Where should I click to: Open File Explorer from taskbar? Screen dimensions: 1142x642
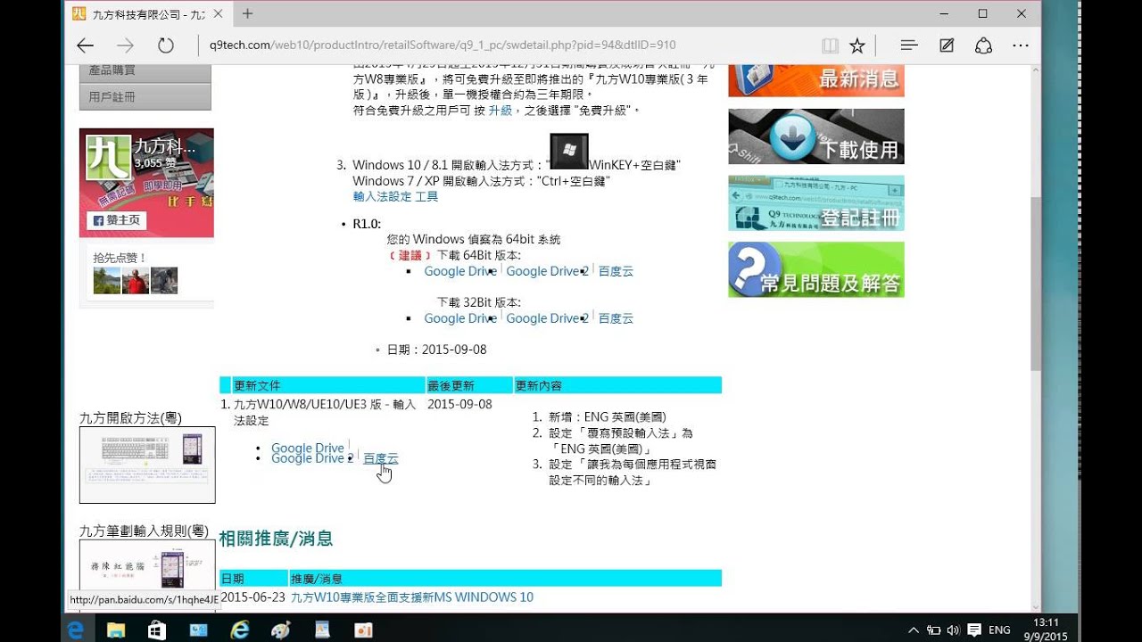pos(116,630)
